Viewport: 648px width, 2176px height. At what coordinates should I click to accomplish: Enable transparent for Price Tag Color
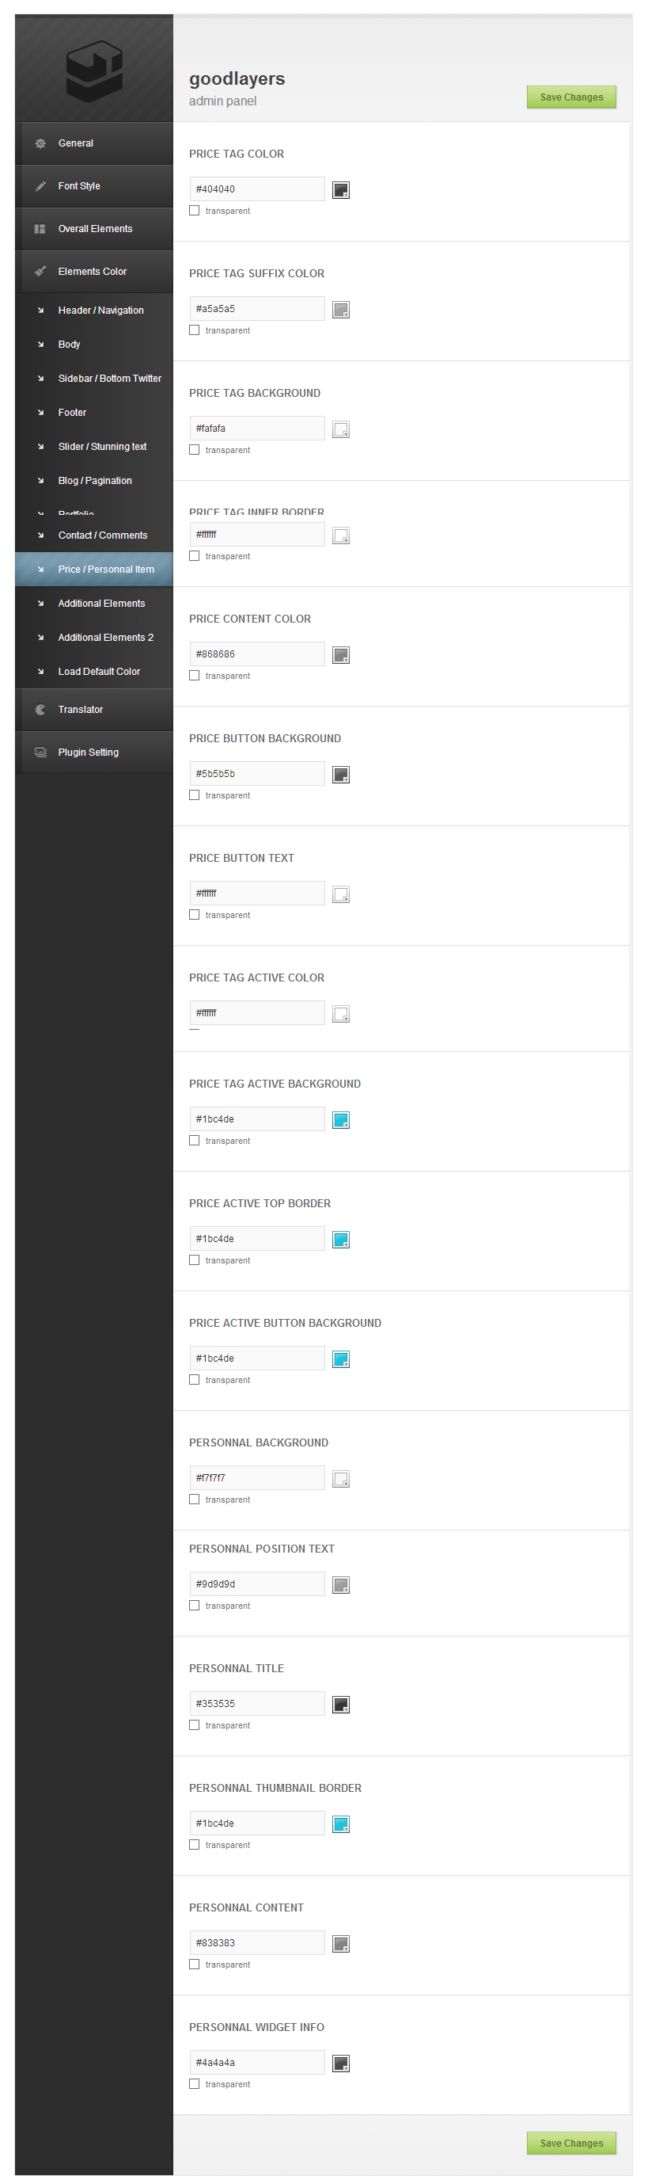tap(194, 211)
